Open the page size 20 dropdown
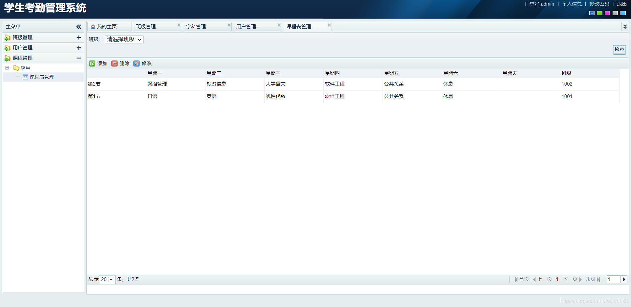This screenshot has height=307, width=631. pyautogui.click(x=111, y=279)
